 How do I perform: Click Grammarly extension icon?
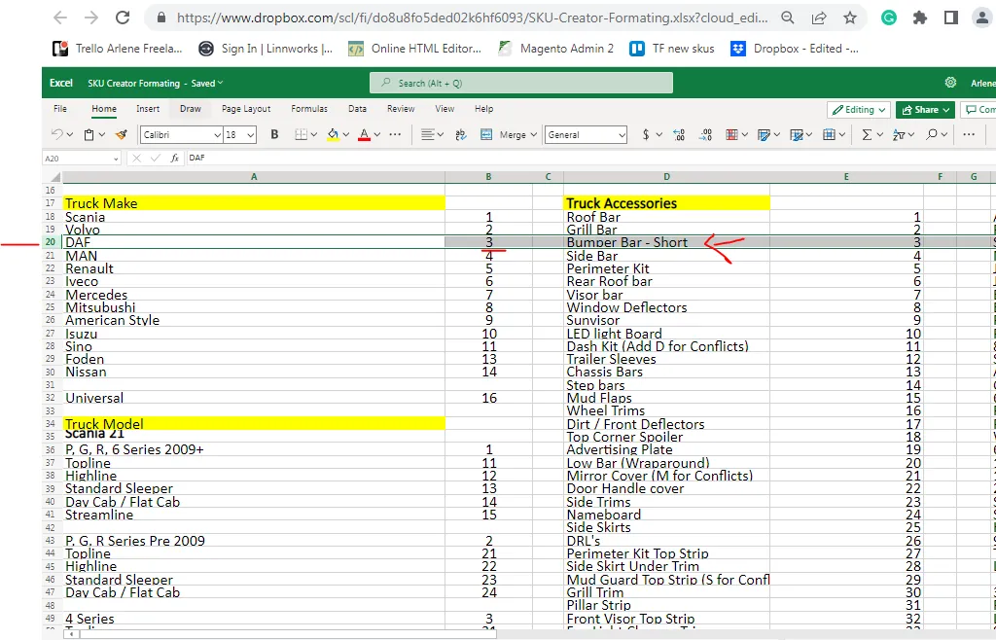click(x=889, y=18)
